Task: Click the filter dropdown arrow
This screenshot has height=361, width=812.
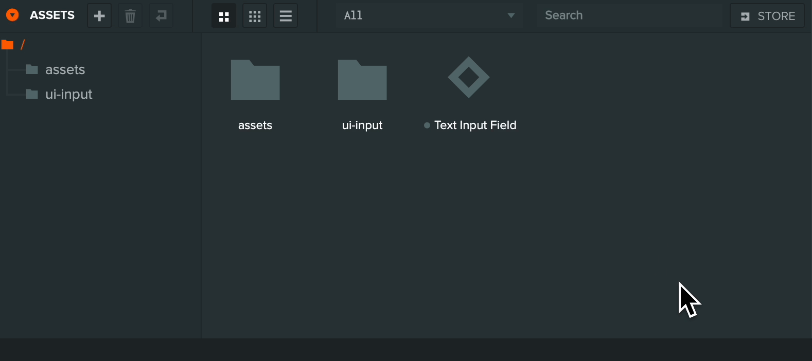Action: (511, 15)
